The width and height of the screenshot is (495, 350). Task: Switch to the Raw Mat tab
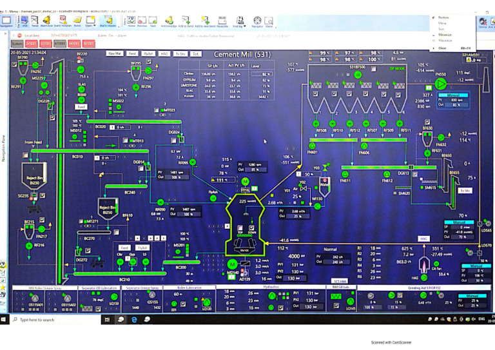tap(114, 53)
